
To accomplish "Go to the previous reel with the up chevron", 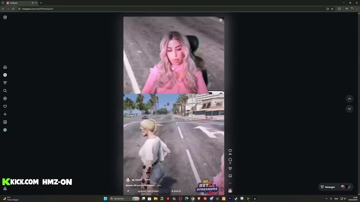I will pos(349,99).
